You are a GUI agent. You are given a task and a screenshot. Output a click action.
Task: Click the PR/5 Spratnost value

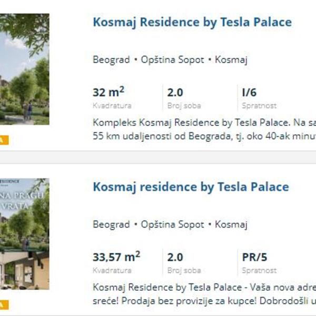(254, 258)
